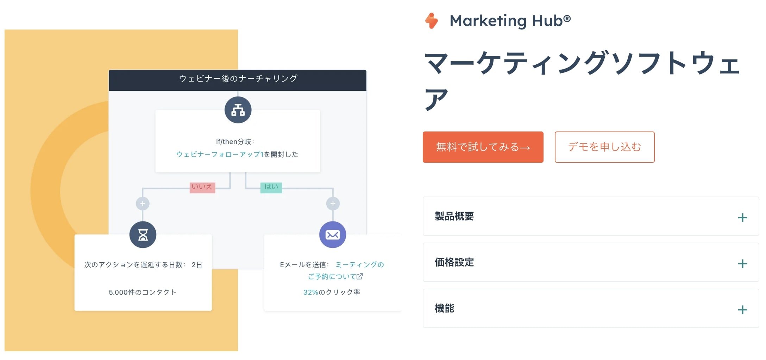Click the マーケティングソフトウェア heading
The width and height of the screenshot is (766, 360).
(583, 81)
